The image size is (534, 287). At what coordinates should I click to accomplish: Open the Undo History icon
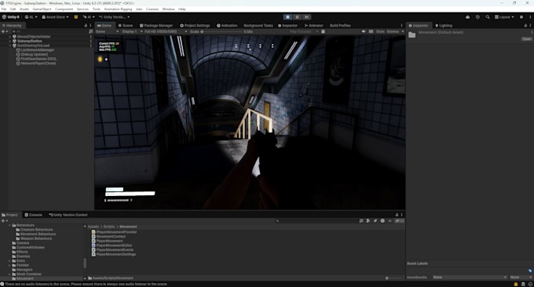[477, 17]
